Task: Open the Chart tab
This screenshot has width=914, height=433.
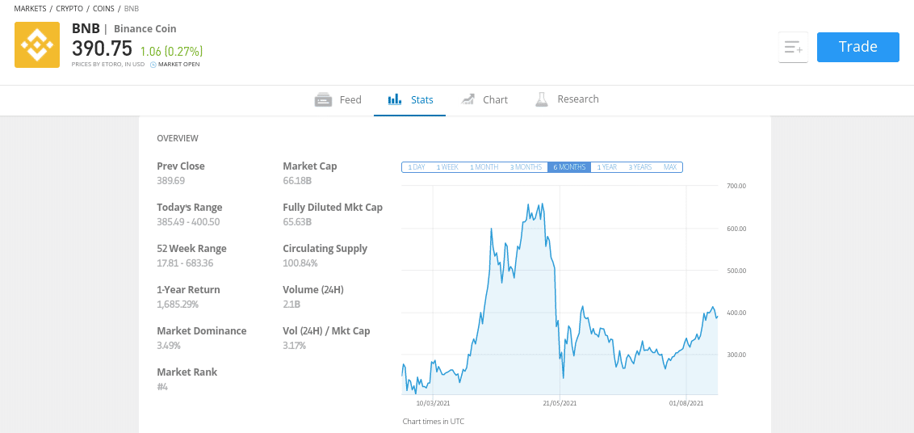Action: (x=484, y=100)
